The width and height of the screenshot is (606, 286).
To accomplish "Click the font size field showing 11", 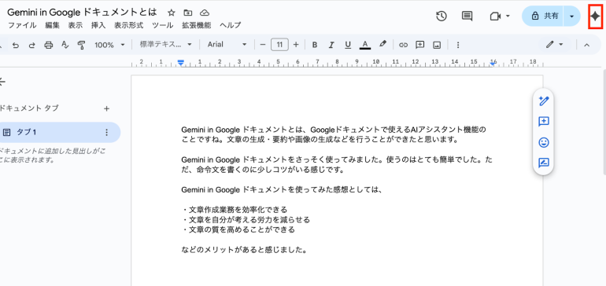I will 280,45.
